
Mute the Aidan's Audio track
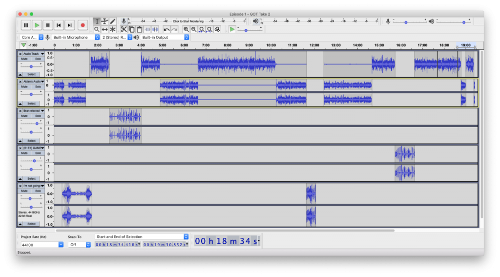click(24, 86)
